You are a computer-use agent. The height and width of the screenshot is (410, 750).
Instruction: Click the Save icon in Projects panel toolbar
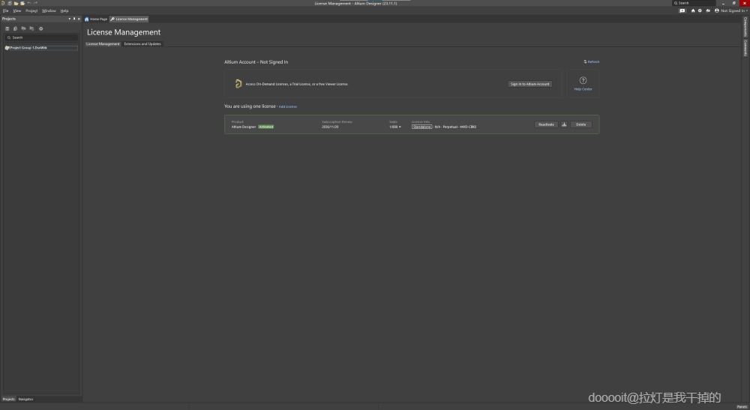pyautogui.click(x=7, y=28)
